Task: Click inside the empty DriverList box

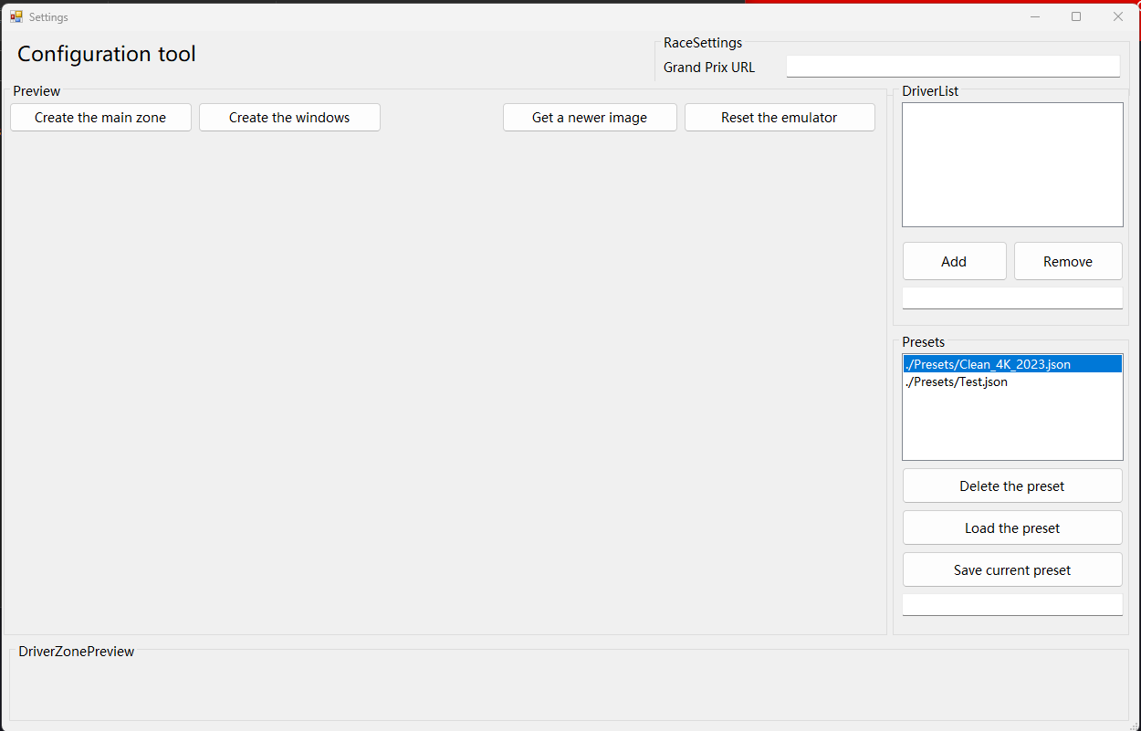Action: (x=1011, y=164)
